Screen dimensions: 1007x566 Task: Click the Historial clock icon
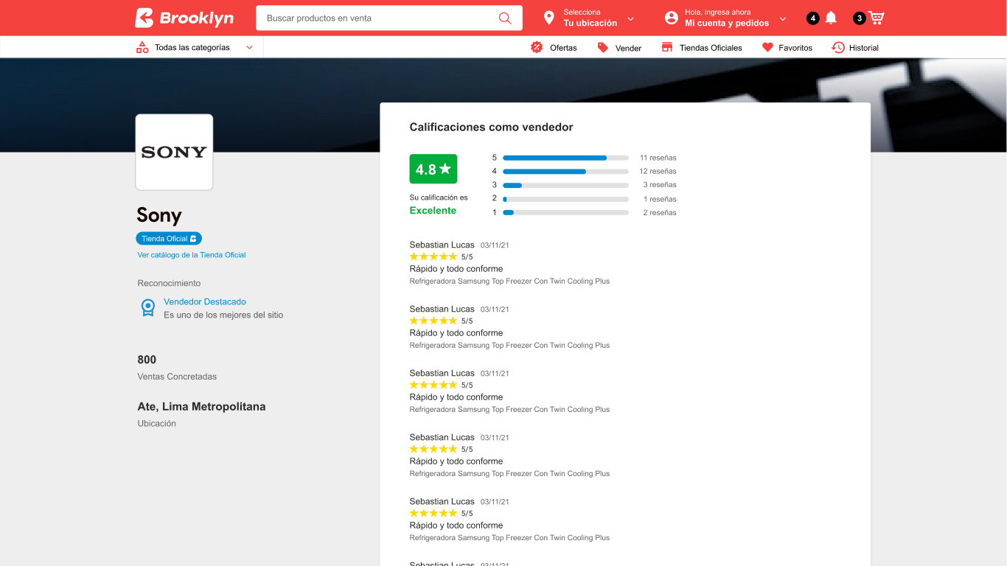pyautogui.click(x=838, y=47)
